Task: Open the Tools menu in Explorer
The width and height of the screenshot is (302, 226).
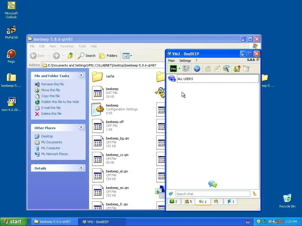Action: coord(82,46)
